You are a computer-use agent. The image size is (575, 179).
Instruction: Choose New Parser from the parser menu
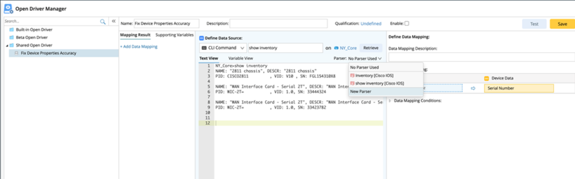361,92
